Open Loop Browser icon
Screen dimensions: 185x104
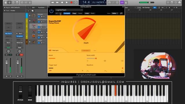pos(176,3)
